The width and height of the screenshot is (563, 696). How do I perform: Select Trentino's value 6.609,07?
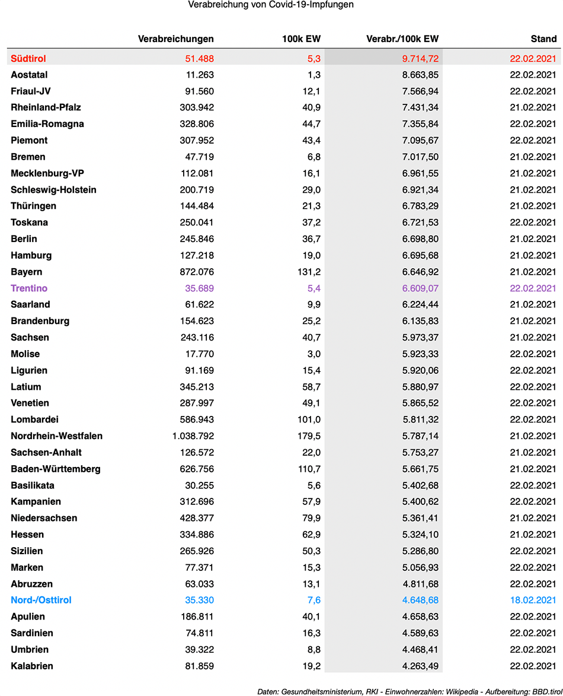click(420, 288)
